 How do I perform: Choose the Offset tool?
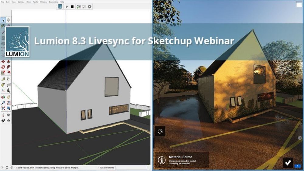tap(9, 73)
